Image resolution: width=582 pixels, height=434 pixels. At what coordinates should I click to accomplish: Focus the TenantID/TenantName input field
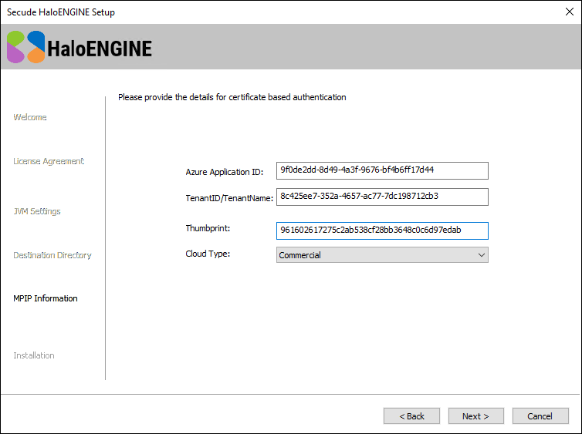point(382,197)
